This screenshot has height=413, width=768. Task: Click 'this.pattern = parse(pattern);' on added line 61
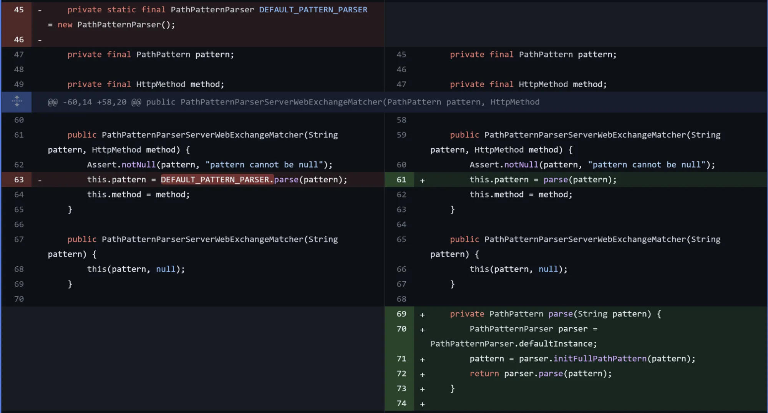tap(543, 179)
